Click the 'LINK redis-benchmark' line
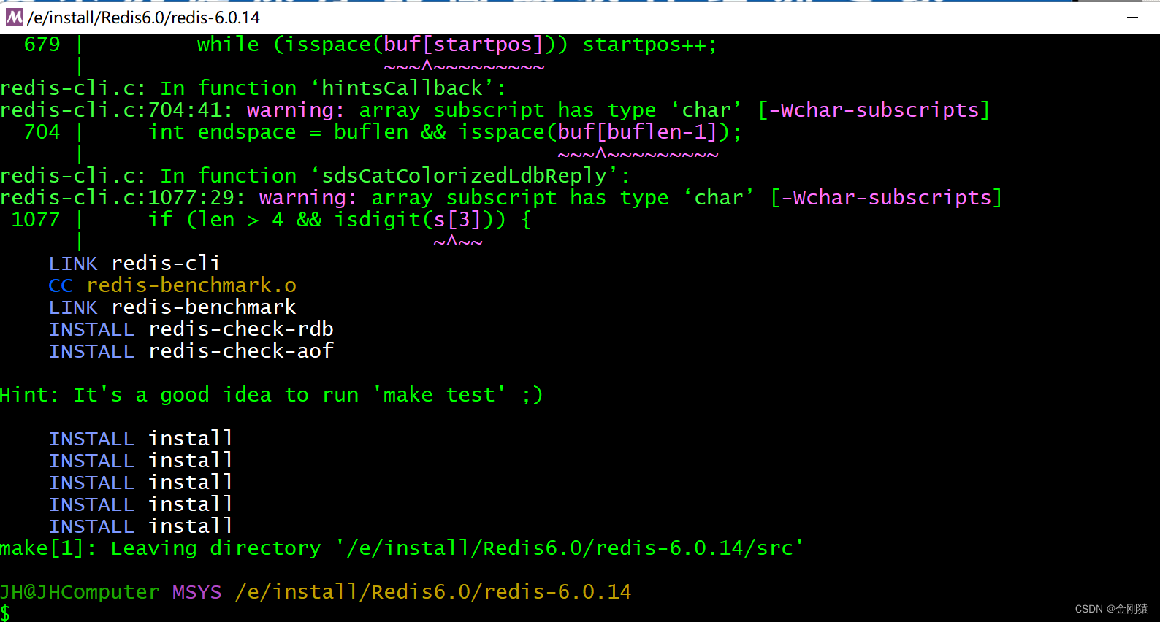Screen dimensions: 1160x622 [172, 307]
